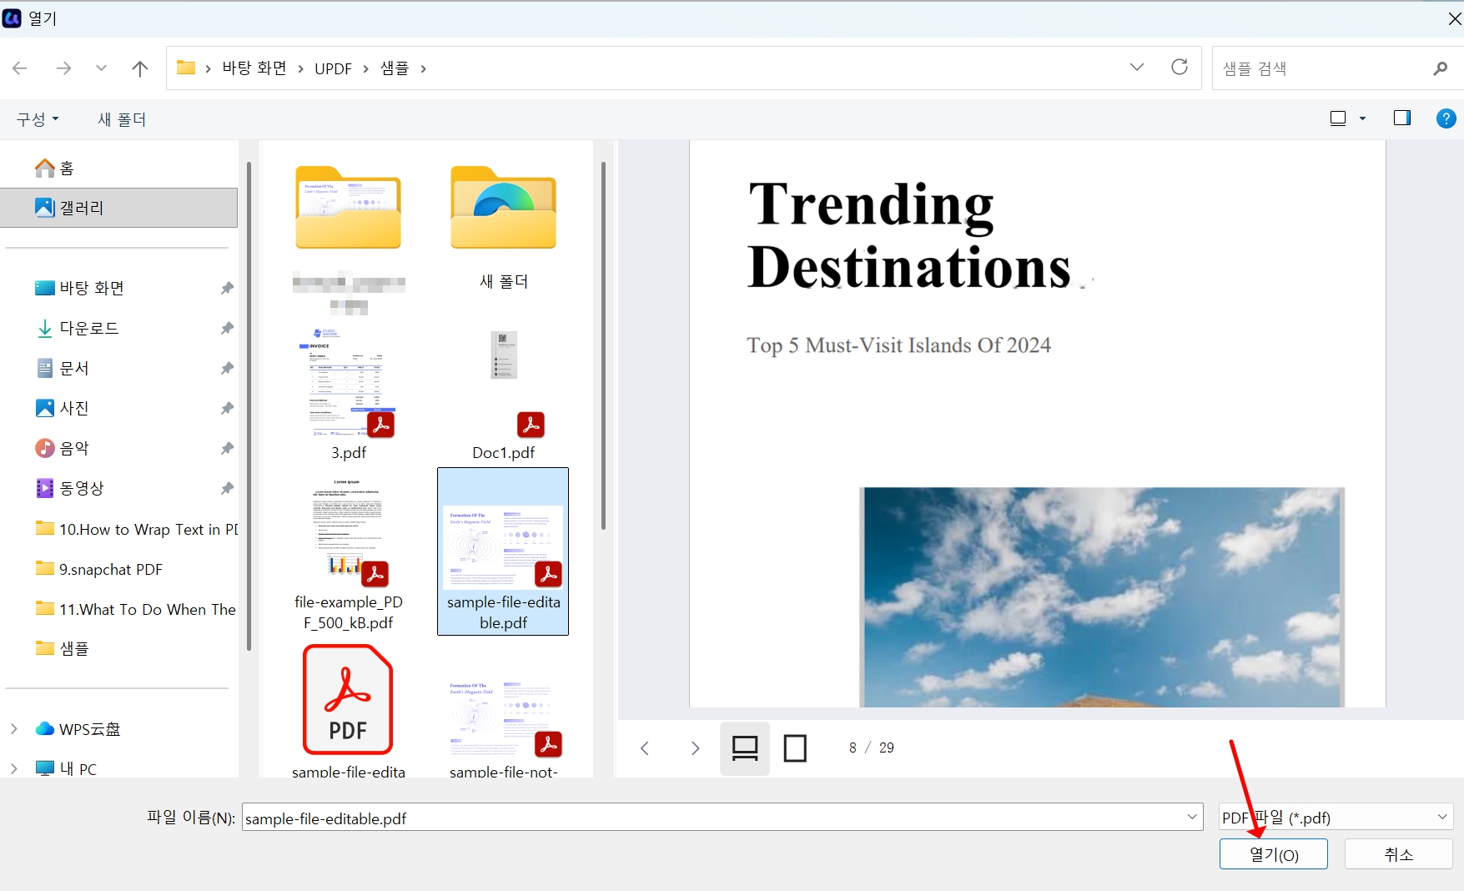1464x891 pixels.
Task: Toggle the preview pane button
Action: 1401,118
